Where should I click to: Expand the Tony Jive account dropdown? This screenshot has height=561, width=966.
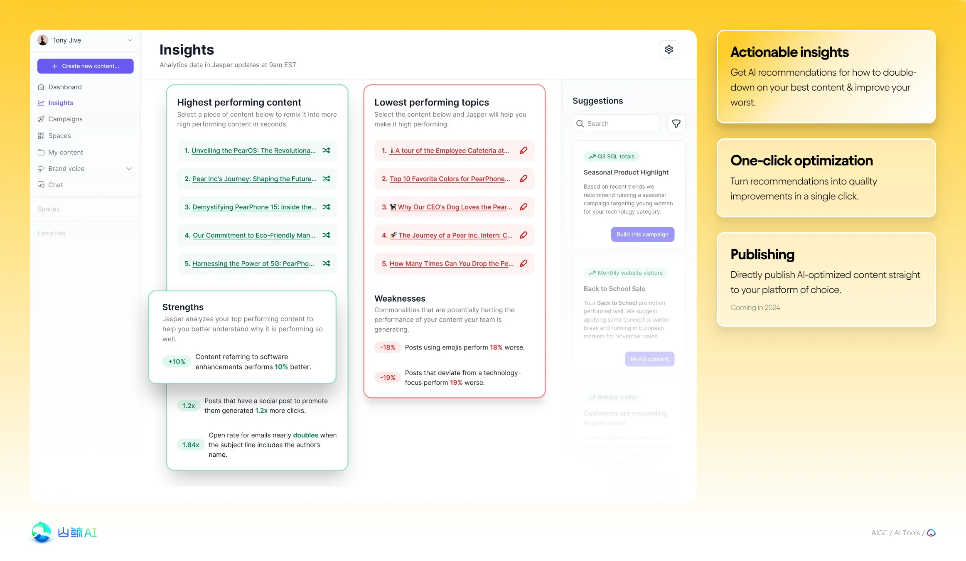coord(130,40)
